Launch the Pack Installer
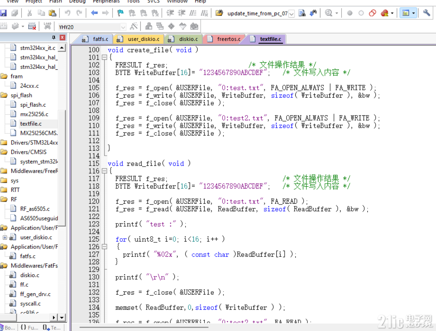The height and width of the screenshot is (331, 436). point(194,27)
